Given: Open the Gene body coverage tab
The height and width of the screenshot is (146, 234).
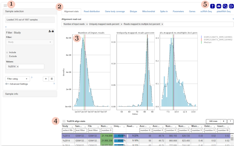Looking at the screenshot, I should click(x=115, y=12).
